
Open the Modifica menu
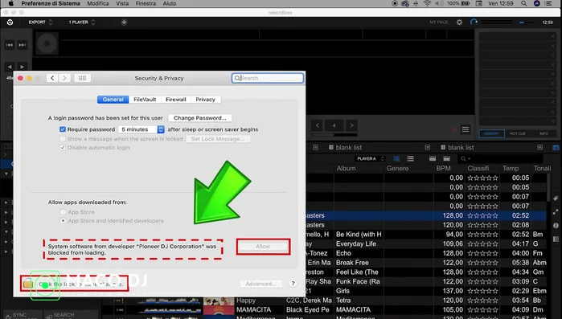point(98,3)
